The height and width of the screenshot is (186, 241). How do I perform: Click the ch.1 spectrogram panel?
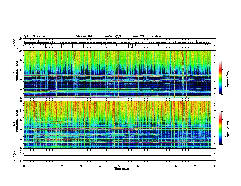click(x=117, y=74)
